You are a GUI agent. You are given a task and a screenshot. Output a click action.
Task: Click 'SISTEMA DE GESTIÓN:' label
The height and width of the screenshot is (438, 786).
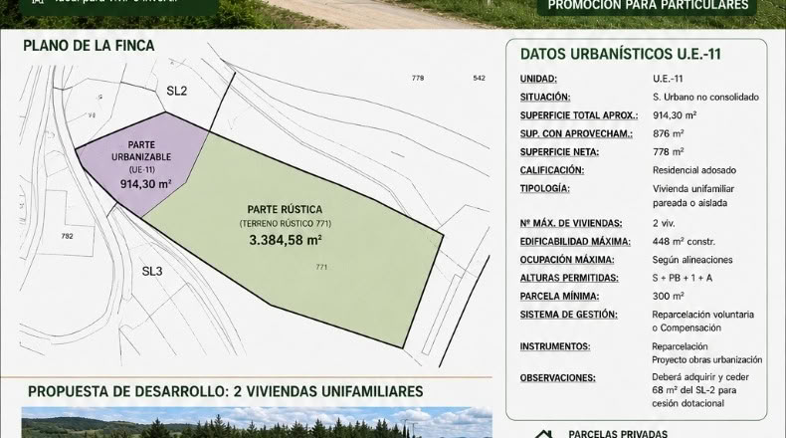pyautogui.click(x=568, y=315)
